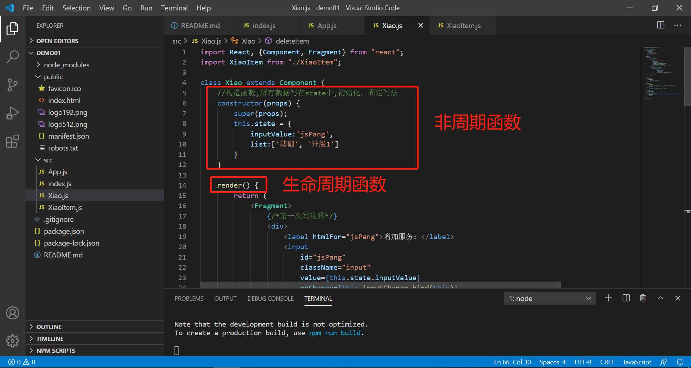The image size is (691, 368).
Task: Open the Run menu
Action: 146,8
